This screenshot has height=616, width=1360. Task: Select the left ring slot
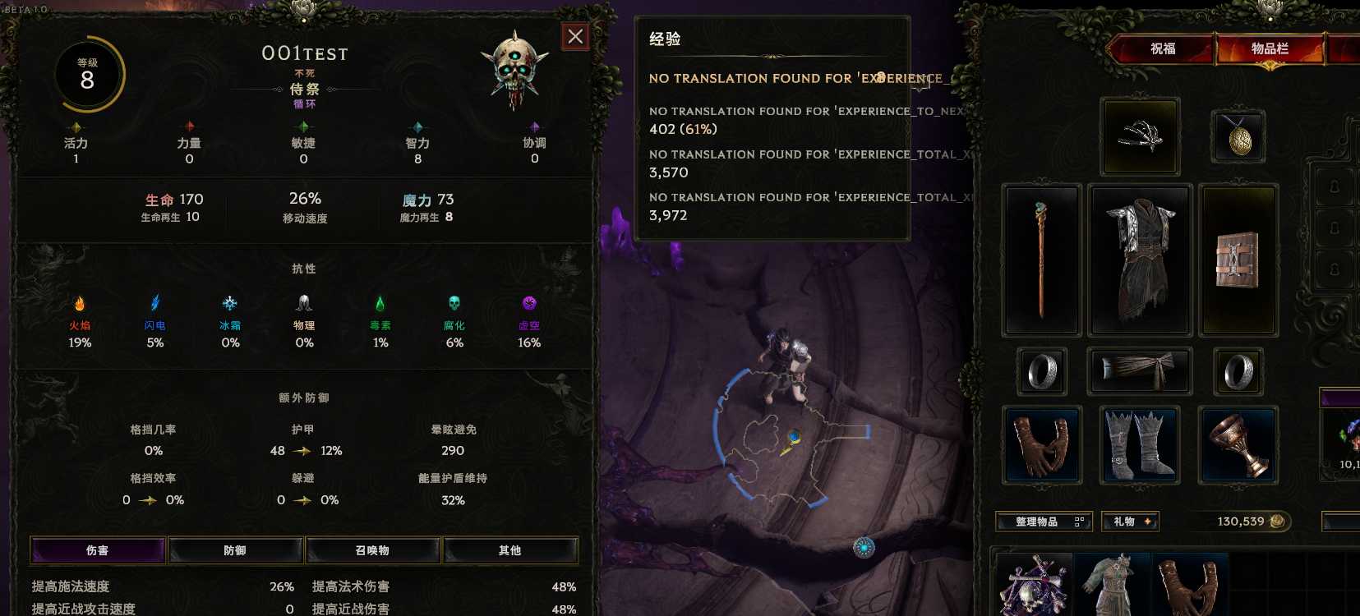(1042, 371)
